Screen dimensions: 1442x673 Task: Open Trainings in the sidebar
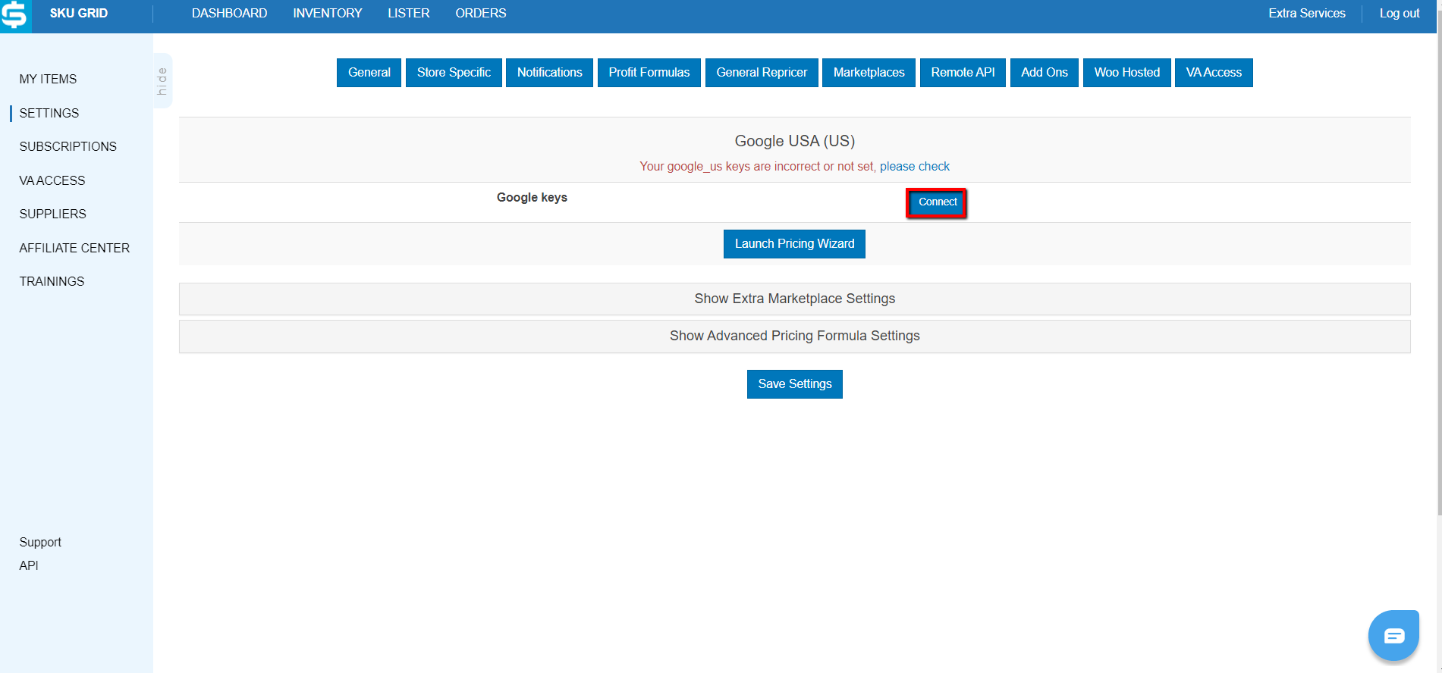point(52,281)
